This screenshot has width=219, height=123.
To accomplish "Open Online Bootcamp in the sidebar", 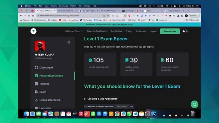I will pyautogui.click(x=48, y=100).
